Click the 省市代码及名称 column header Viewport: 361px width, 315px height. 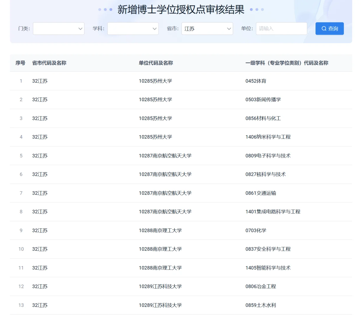click(49, 63)
